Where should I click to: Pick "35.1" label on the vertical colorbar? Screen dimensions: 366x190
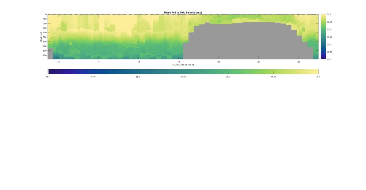pyautogui.click(x=329, y=59)
